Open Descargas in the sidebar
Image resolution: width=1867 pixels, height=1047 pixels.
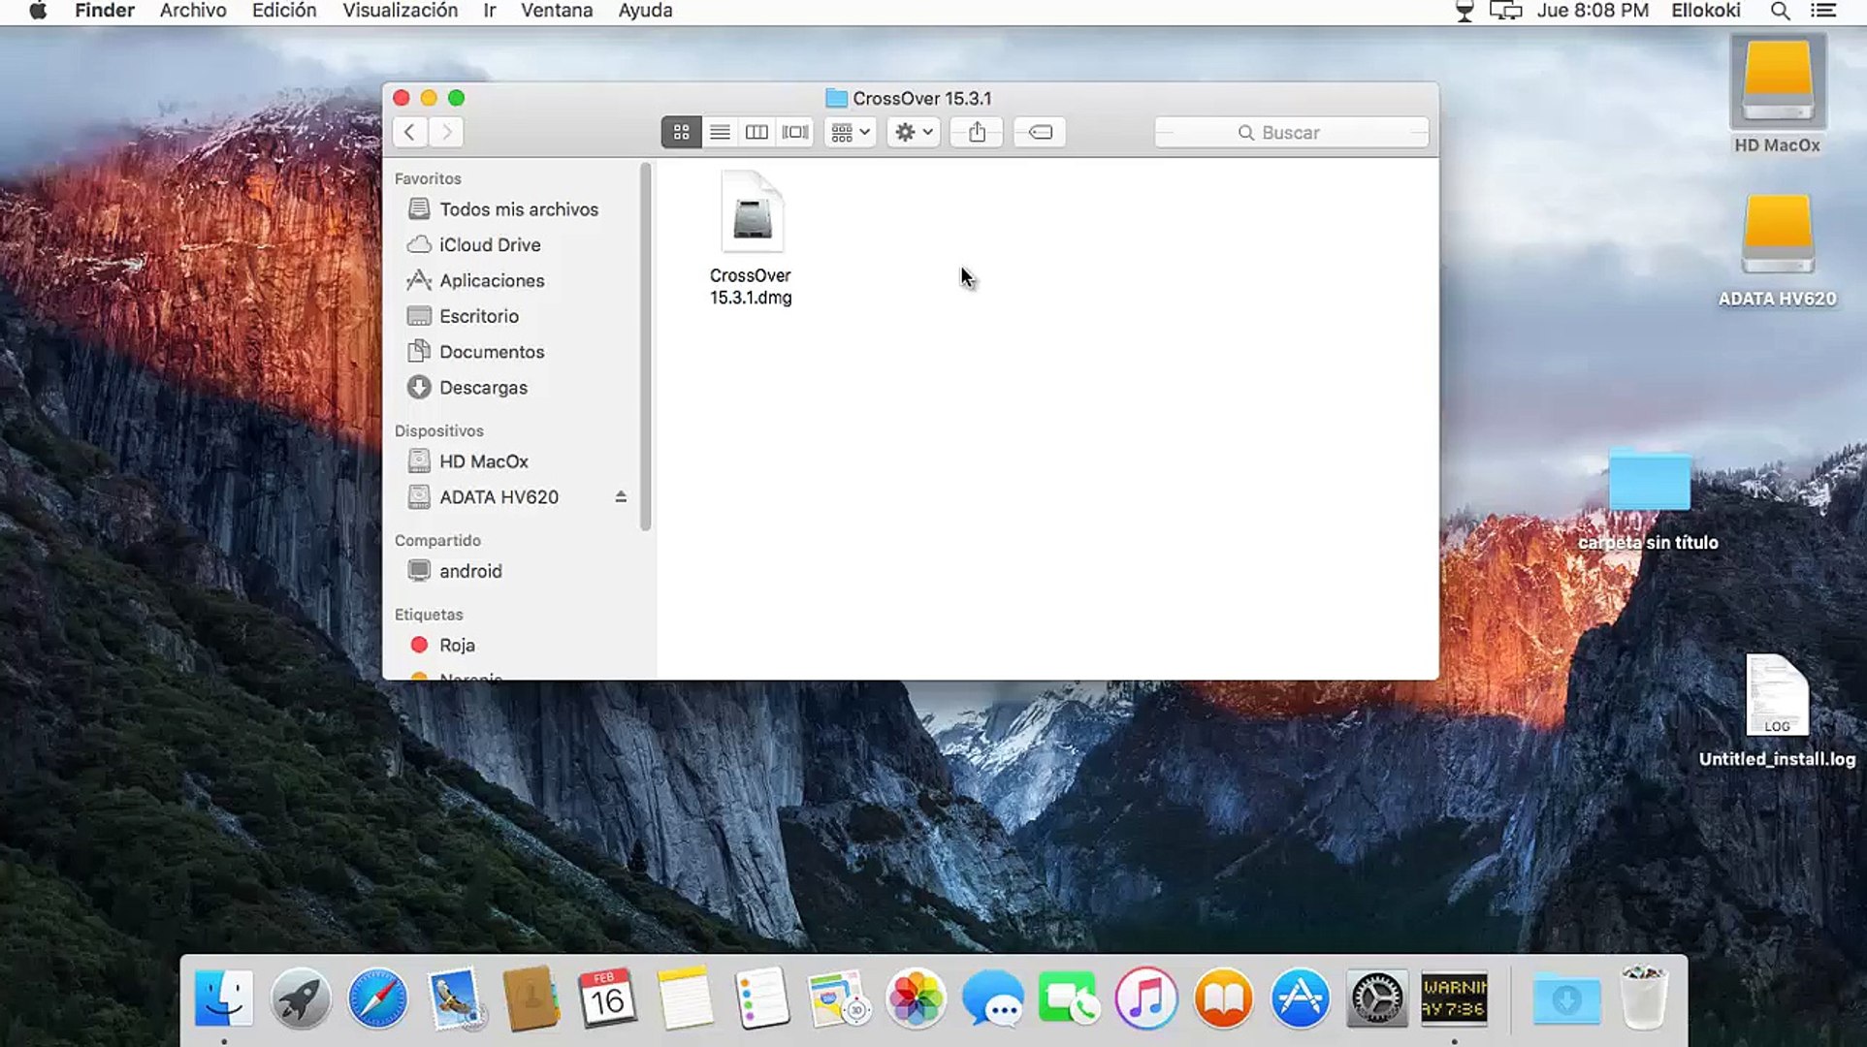[483, 388]
